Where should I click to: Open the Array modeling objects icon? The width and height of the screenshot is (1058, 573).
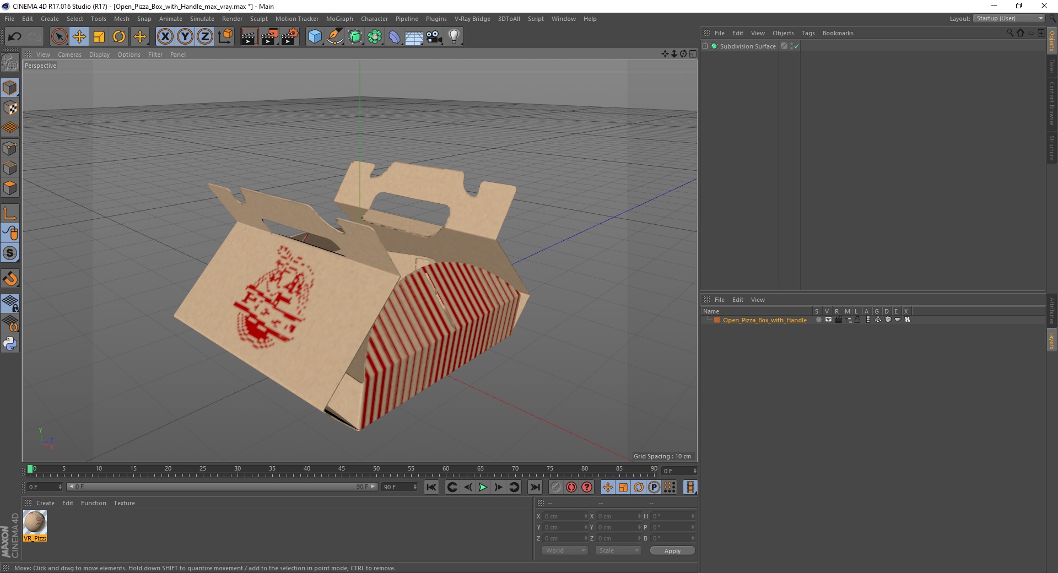click(375, 37)
